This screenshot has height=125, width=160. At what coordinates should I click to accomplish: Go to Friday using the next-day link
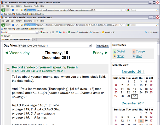coord(100,53)
